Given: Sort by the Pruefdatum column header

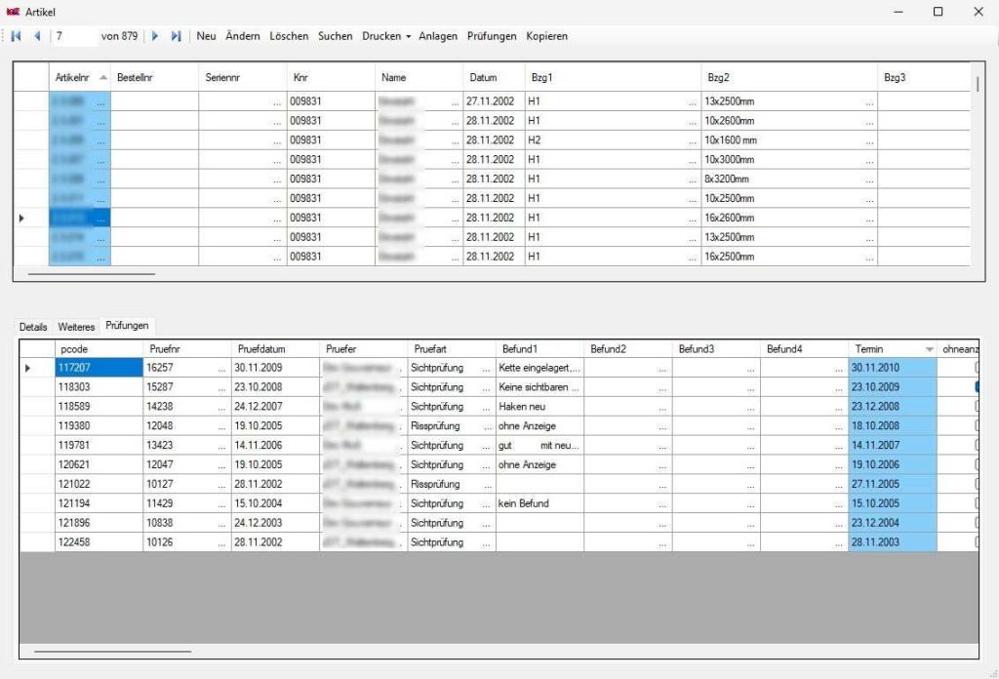Looking at the screenshot, I should (275, 349).
